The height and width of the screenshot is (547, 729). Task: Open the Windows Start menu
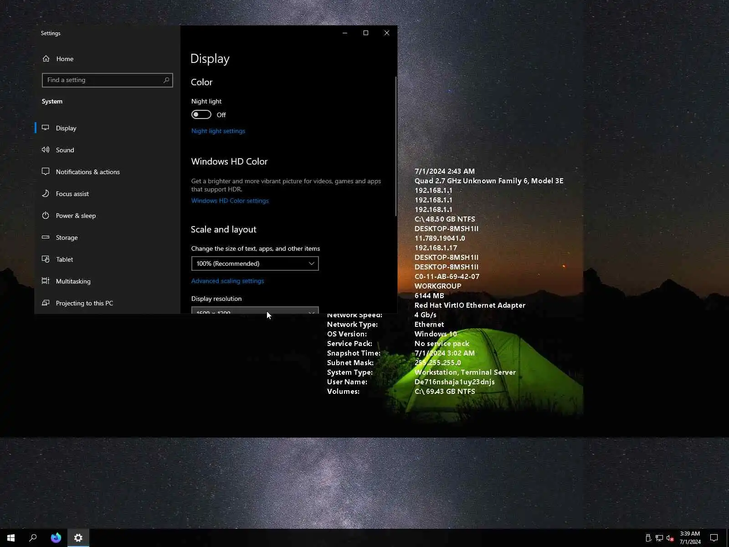[11, 538]
